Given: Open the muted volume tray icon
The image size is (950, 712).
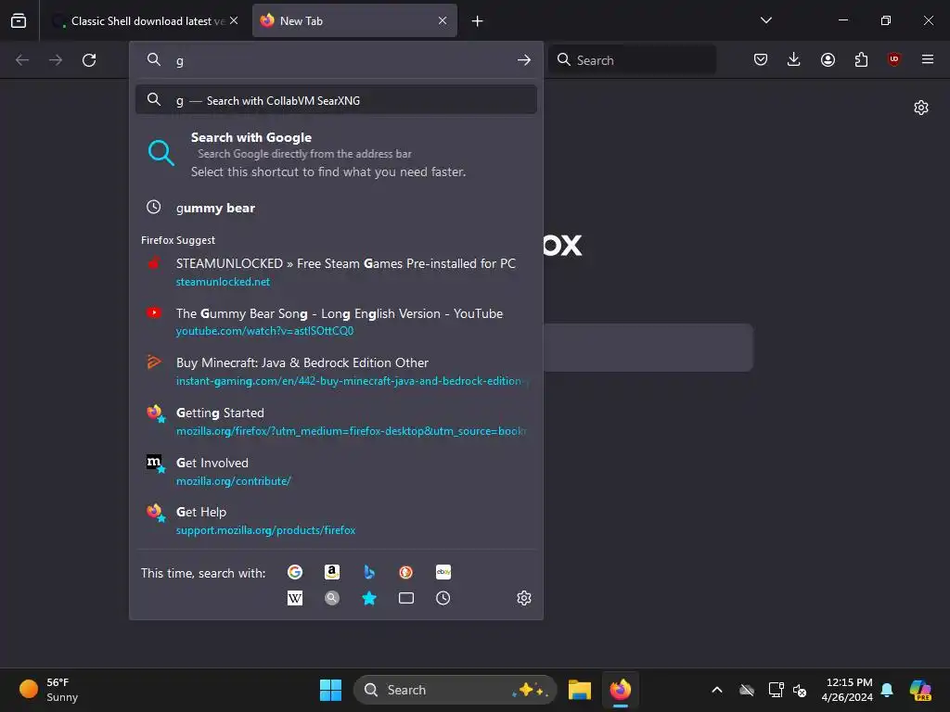Looking at the screenshot, I should [x=800, y=690].
